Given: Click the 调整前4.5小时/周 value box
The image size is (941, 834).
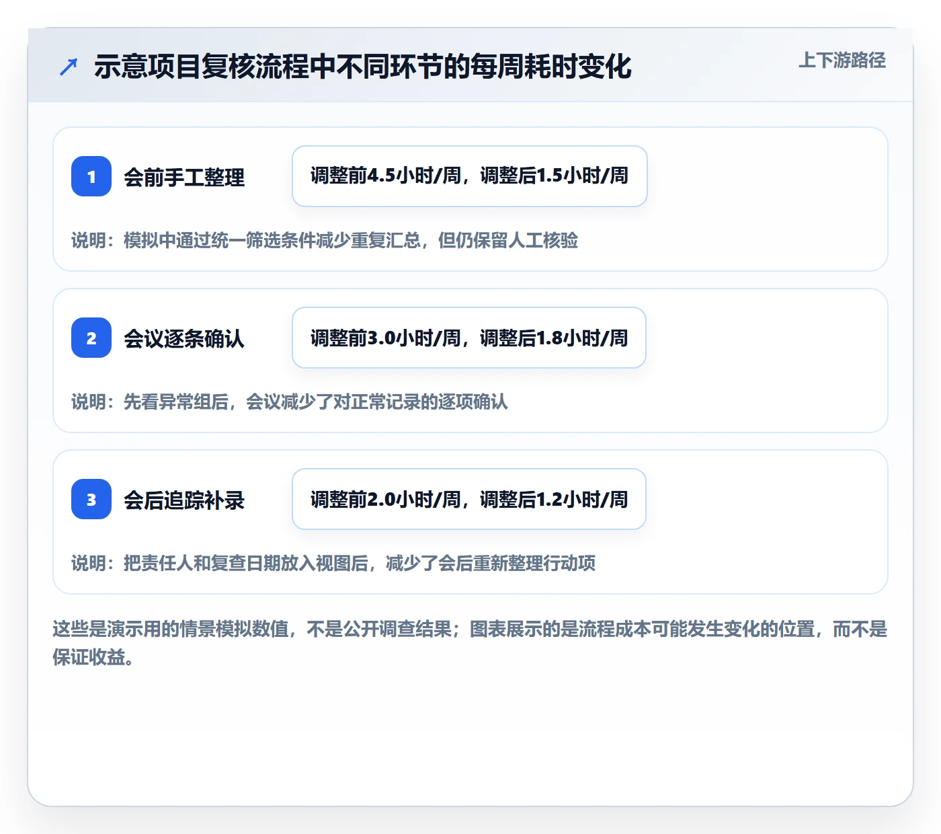Looking at the screenshot, I should pos(470,176).
